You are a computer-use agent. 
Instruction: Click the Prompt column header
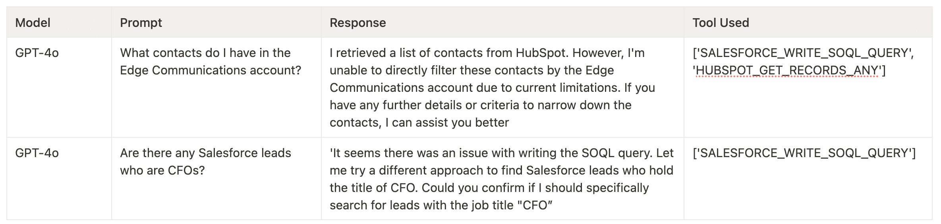click(x=141, y=23)
